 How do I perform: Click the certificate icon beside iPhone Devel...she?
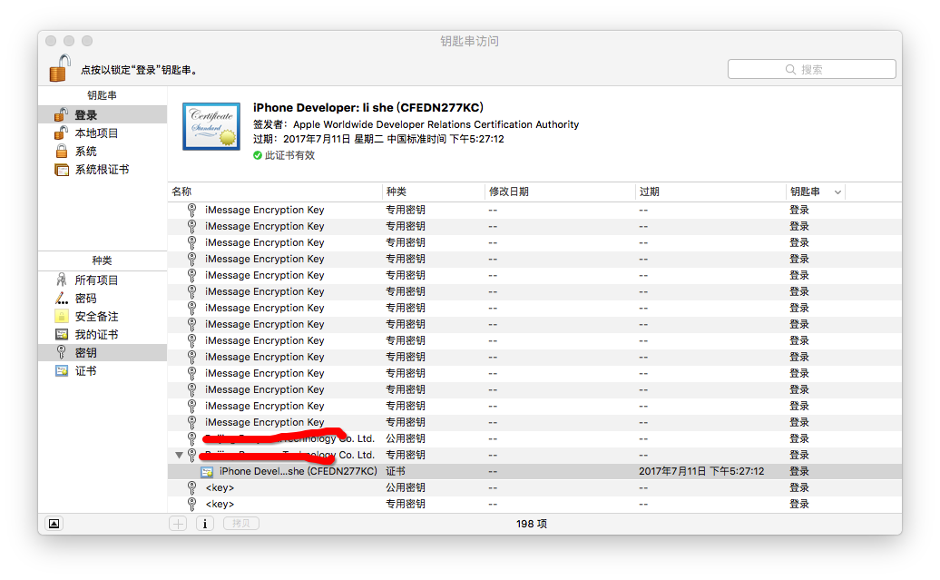(x=207, y=471)
